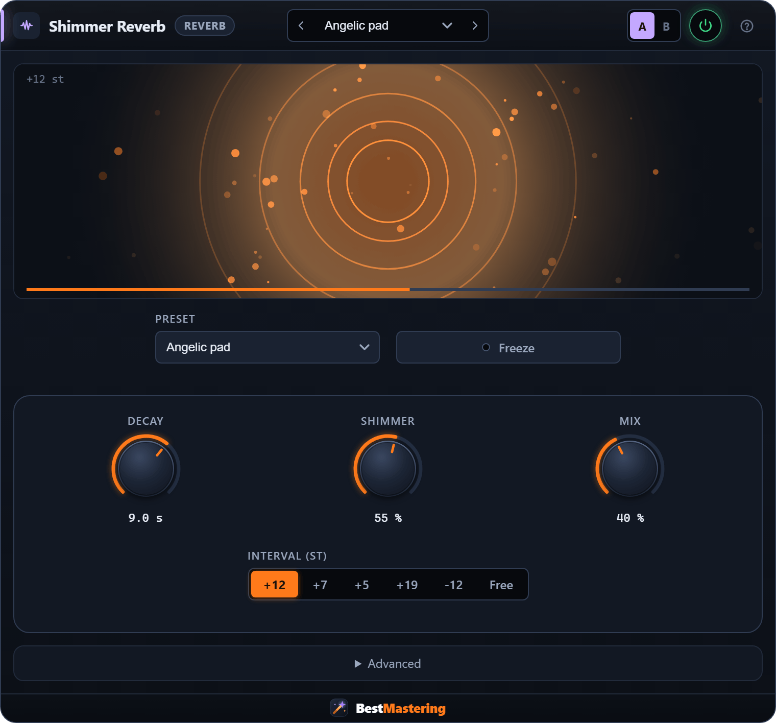The height and width of the screenshot is (723, 776).
Task: Select the +5 semitone interval
Action: 362,585
